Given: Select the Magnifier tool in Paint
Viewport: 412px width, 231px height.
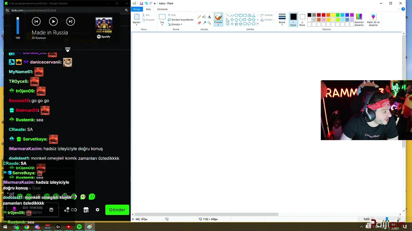Looking at the screenshot, I should point(209,23).
